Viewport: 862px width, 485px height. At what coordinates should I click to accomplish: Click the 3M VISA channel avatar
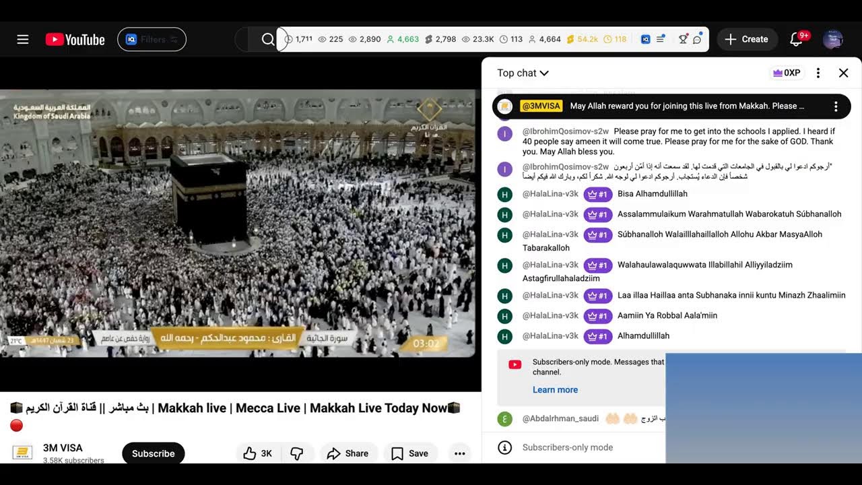click(23, 453)
